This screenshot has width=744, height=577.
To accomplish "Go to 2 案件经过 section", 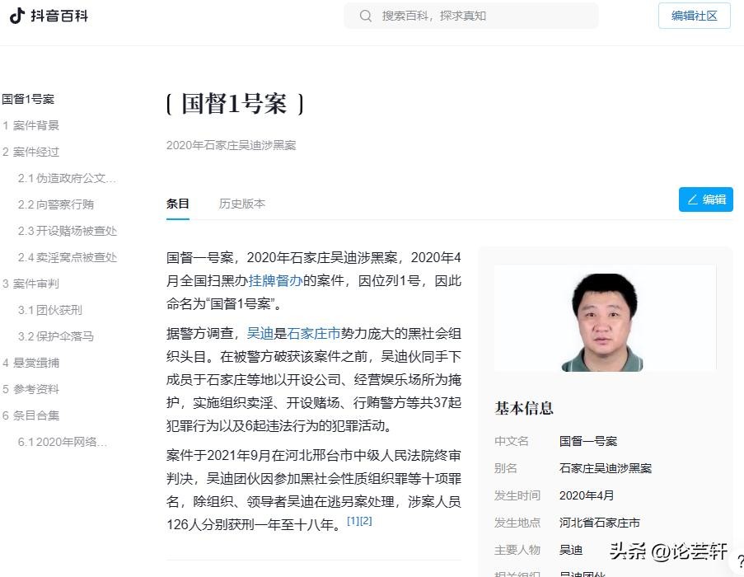I will [x=30, y=152].
